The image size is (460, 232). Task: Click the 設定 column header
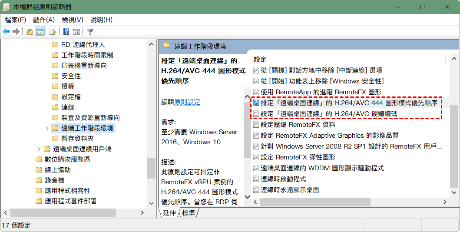click(x=260, y=60)
